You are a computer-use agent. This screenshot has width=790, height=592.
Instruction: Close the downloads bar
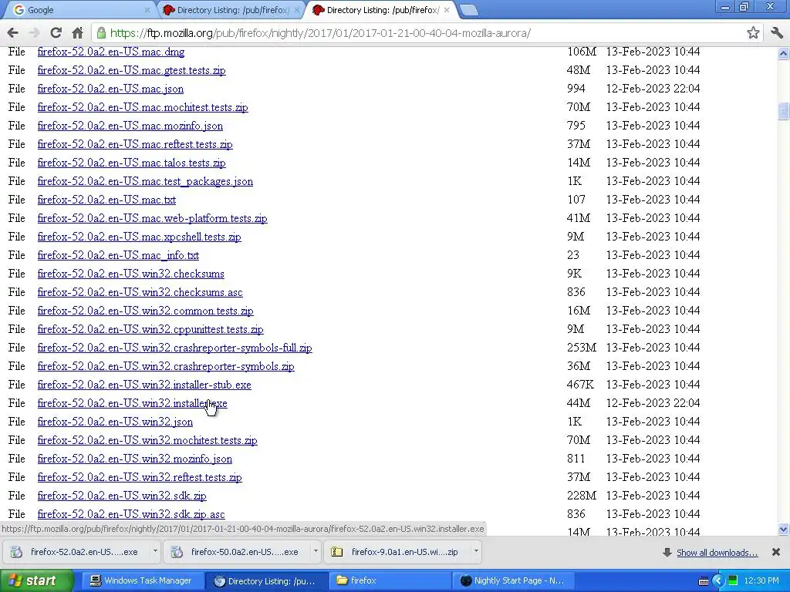[x=776, y=552]
